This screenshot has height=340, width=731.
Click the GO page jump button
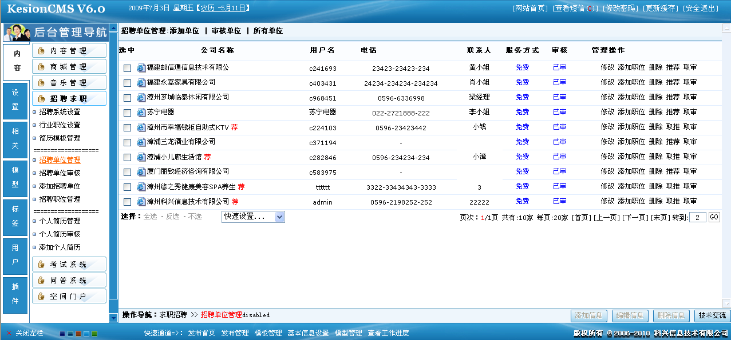(713, 217)
